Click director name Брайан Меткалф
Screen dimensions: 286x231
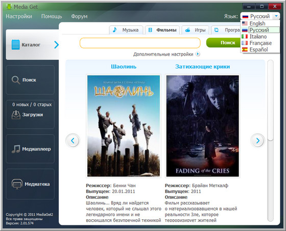[x=210, y=186]
